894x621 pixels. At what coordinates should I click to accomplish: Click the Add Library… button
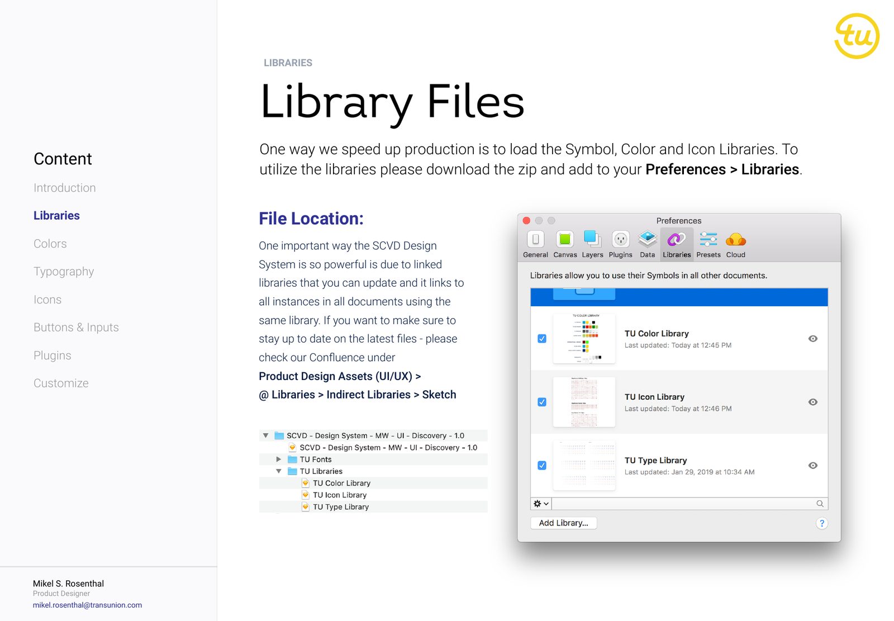pyautogui.click(x=563, y=523)
